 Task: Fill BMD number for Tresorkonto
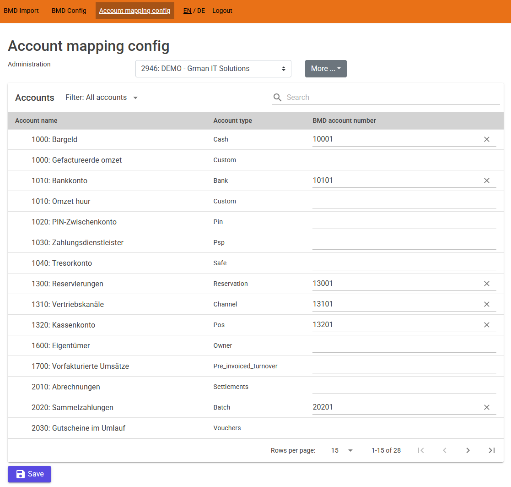tap(404, 263)
